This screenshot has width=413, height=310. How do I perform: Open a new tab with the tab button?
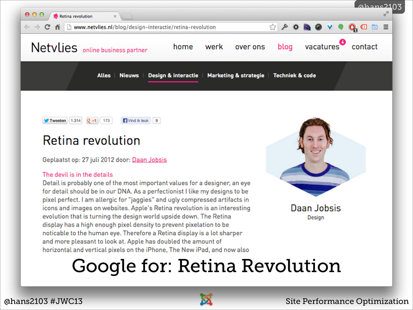coord(127,17)
